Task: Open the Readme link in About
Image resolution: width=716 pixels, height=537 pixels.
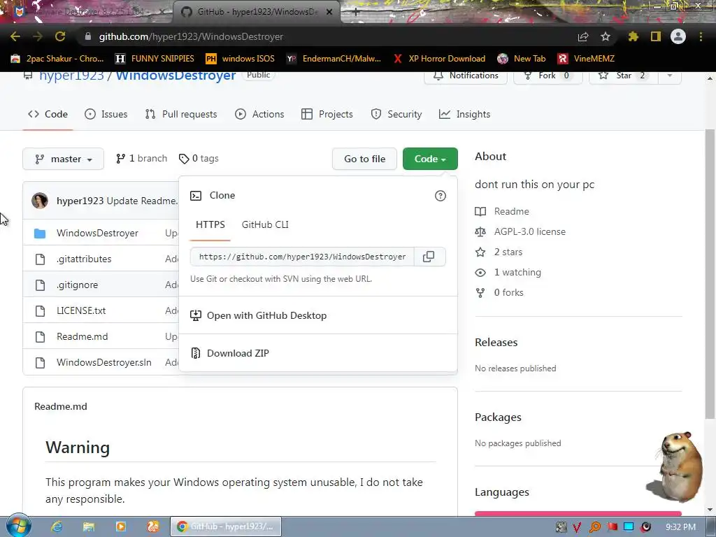Action: point(511,211)
